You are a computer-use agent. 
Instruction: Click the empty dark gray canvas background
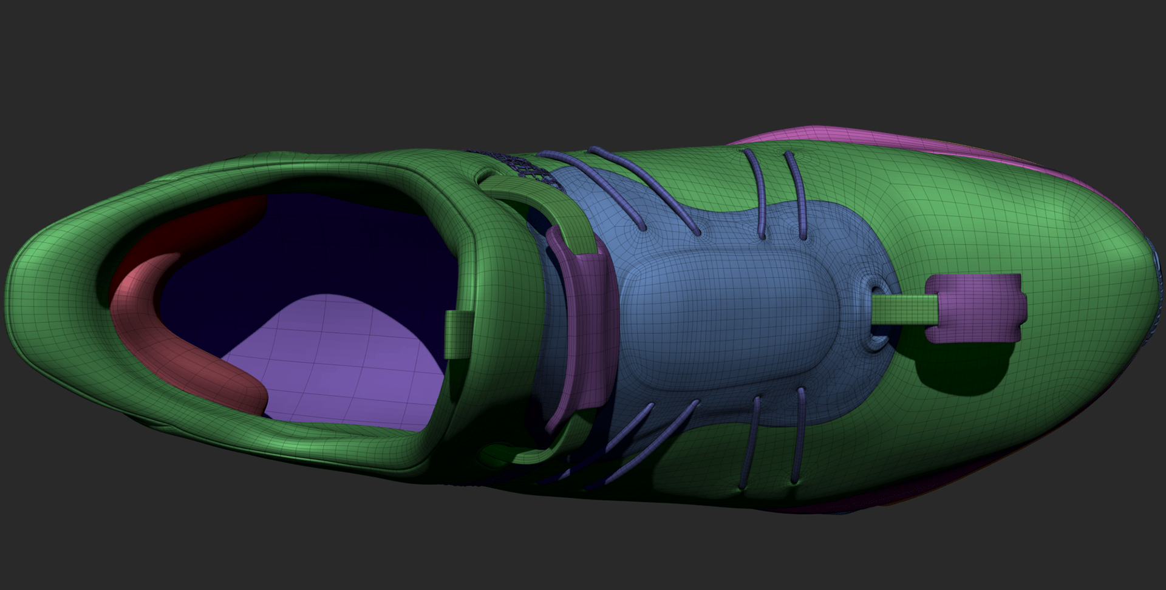(x=583, y=61)
